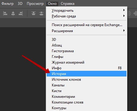Expand the Расширения submenu

click(86, 31)
